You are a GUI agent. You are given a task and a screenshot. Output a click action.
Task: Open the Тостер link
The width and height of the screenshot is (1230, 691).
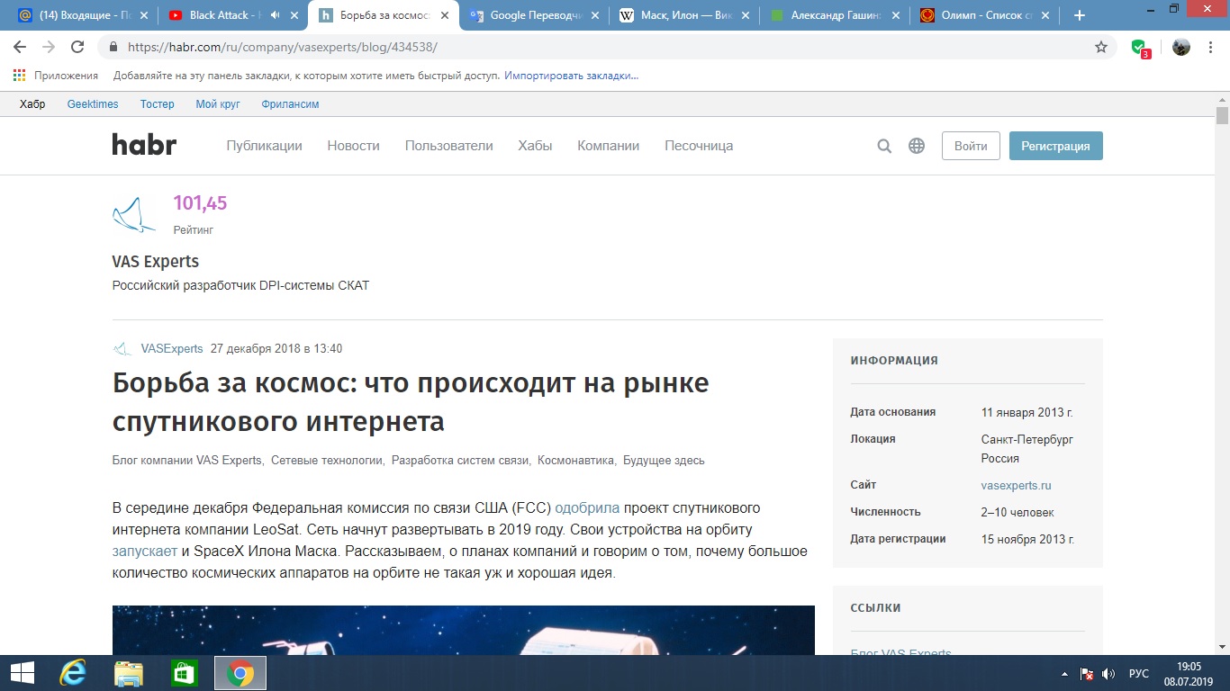(158, 104)
